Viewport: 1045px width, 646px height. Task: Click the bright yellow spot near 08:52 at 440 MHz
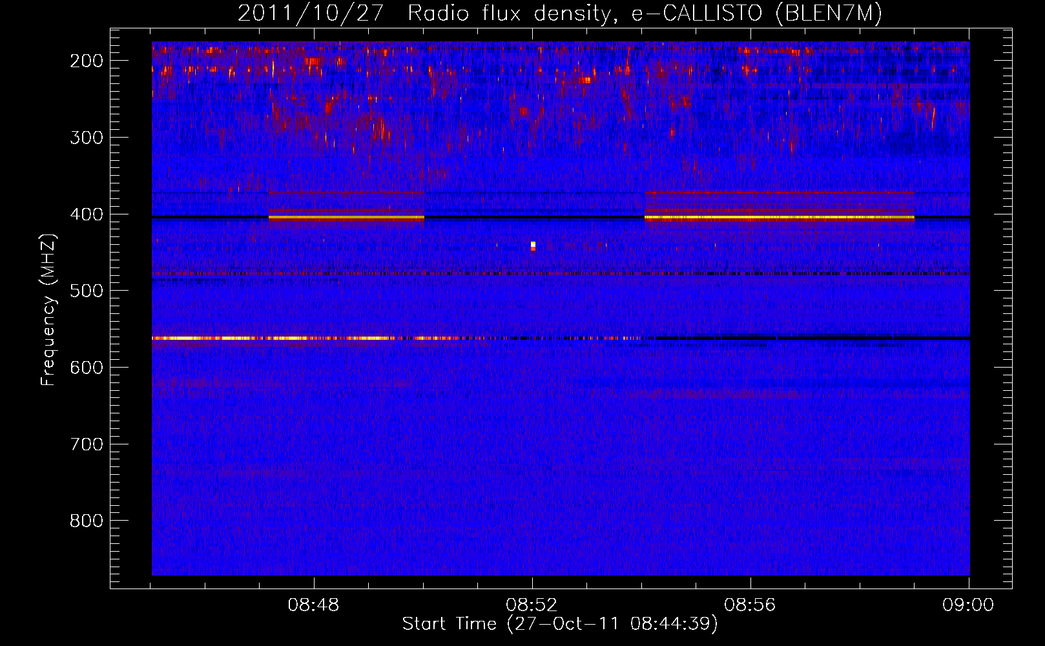coord(533,245)
